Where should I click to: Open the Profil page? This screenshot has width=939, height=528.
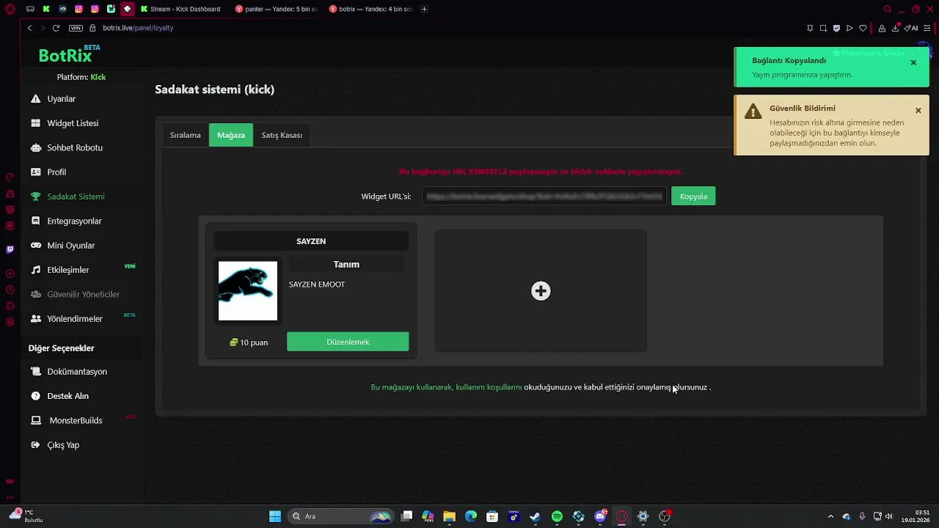48,172
